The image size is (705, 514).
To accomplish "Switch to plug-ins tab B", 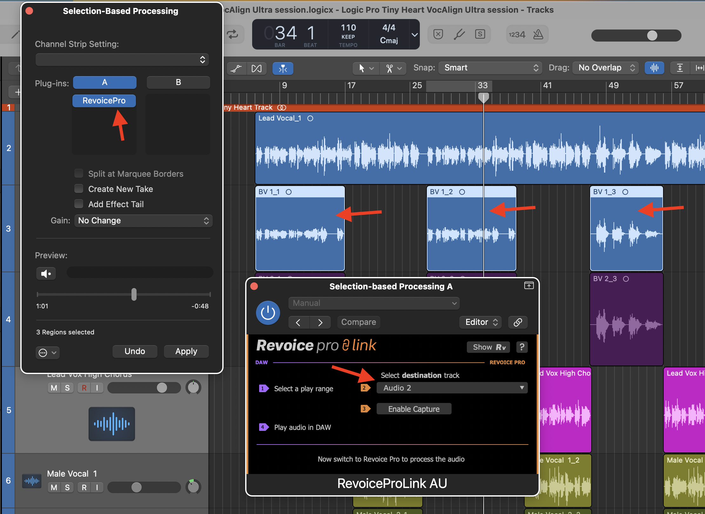I will pyautogui.click(x=178, y=82).
